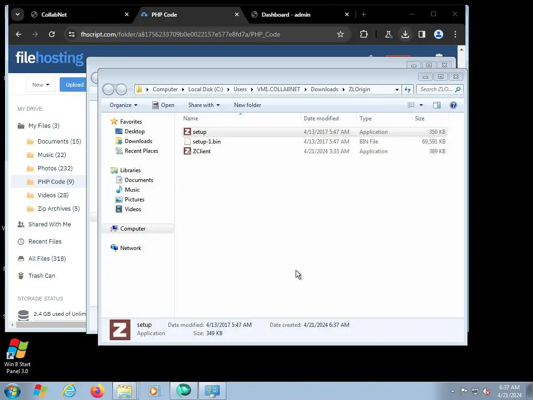Open Chrome extensions puzzle icon

(364, 34)
